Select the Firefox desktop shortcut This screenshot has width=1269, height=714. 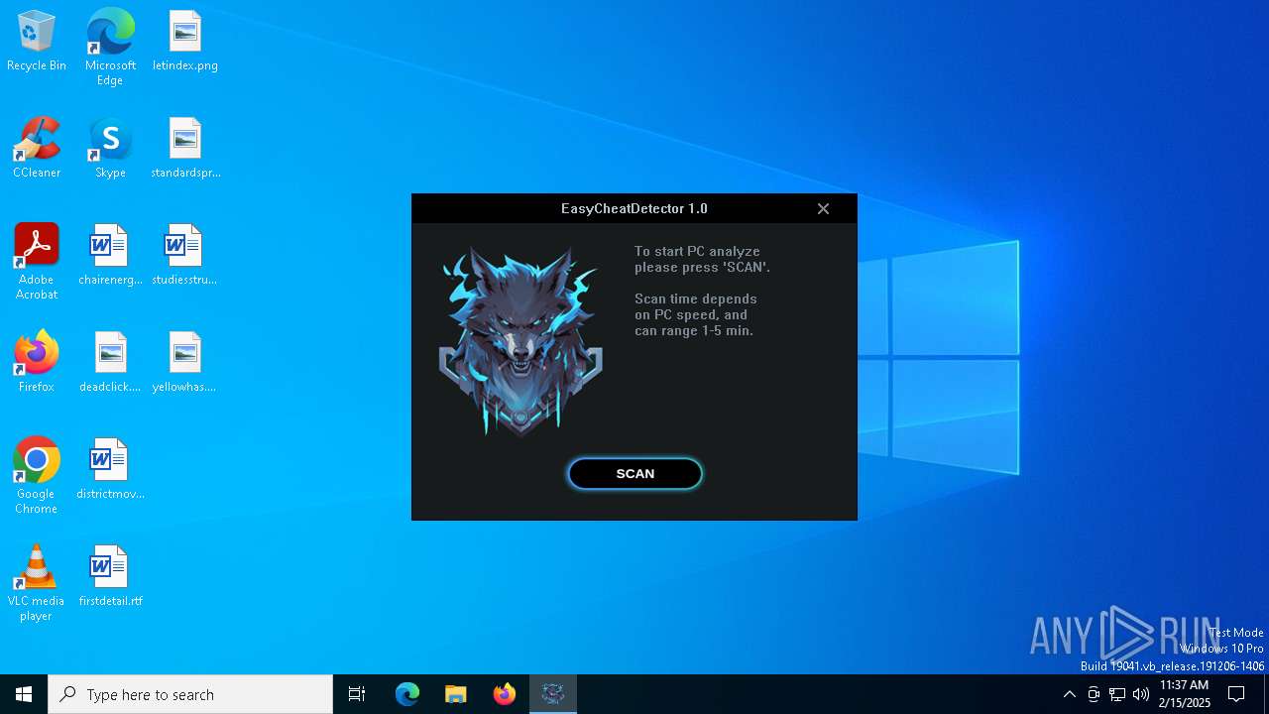(37, 362)
